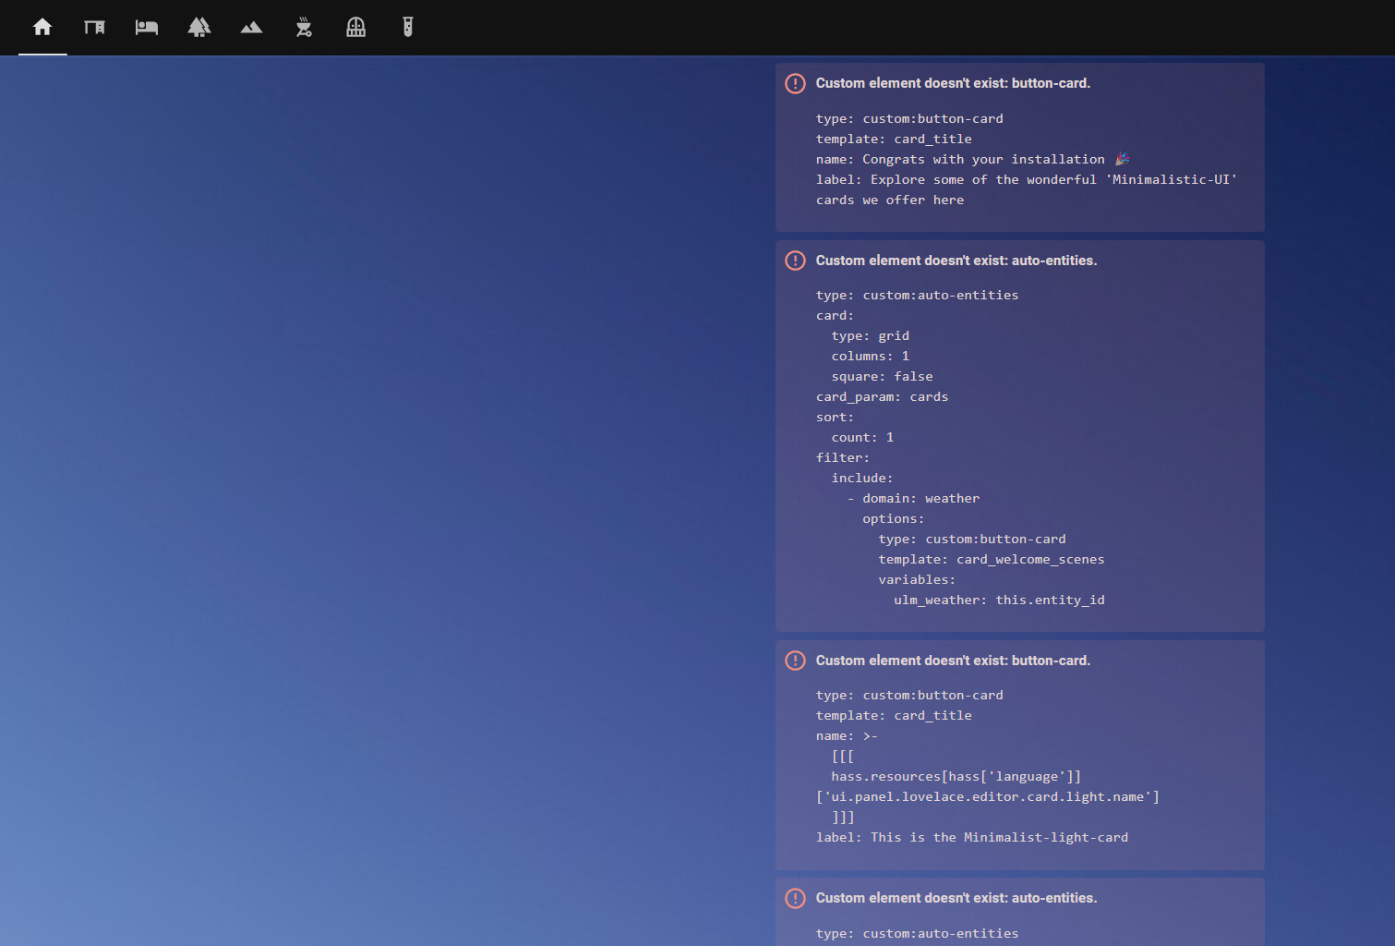Select the card_welcome_scenes template text
1395x946 pixels.
coord(1030,559)
